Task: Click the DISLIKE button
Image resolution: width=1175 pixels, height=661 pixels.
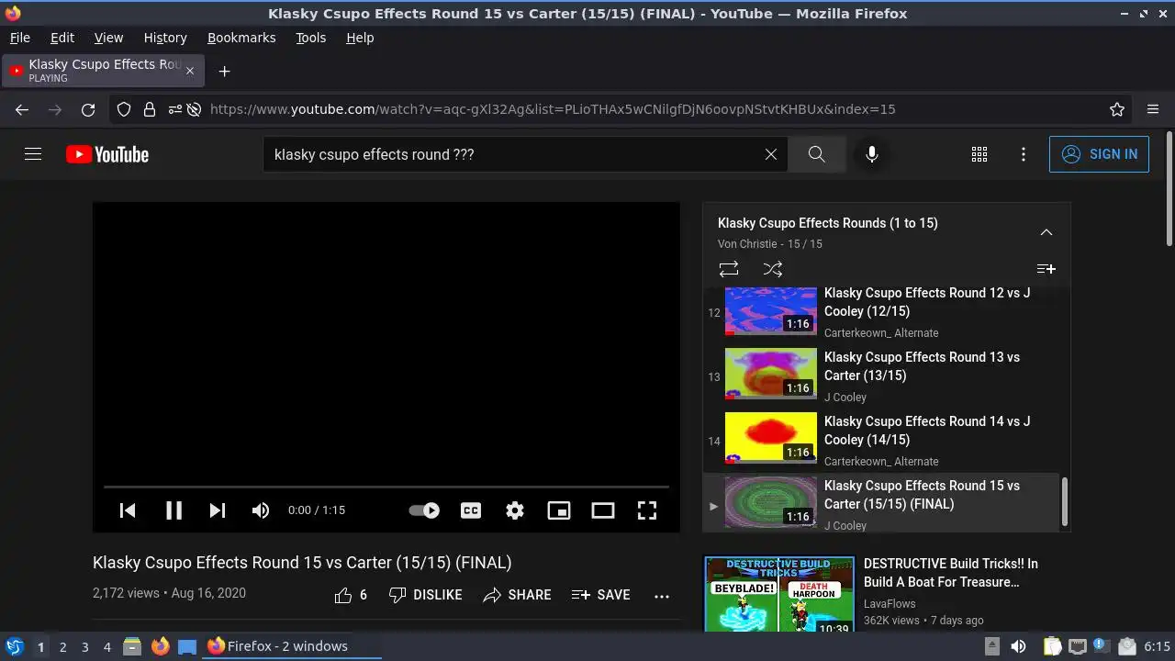Action: pos(425,595)
